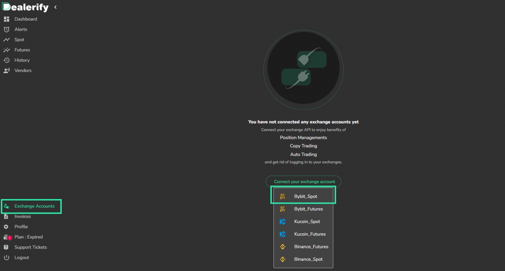Navigate to Futures
This screenshot has width=505, height=271.
[x=22, y=50]
